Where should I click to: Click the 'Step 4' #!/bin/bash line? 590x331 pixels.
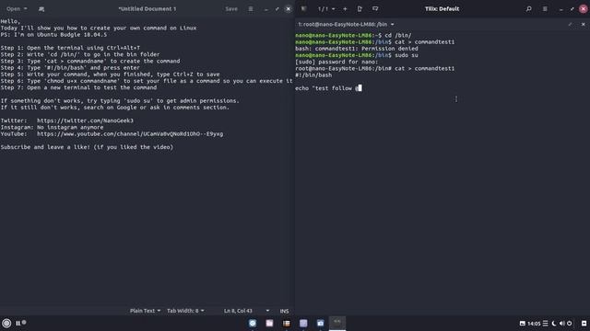[x=70, y=68]
